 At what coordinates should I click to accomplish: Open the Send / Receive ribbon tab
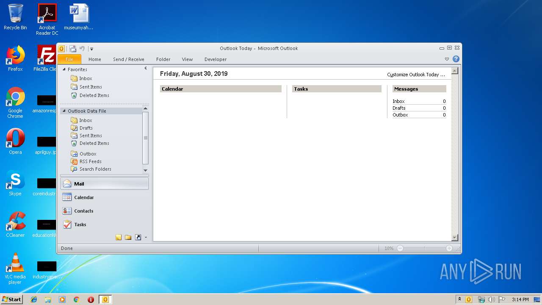click(129, 59)
